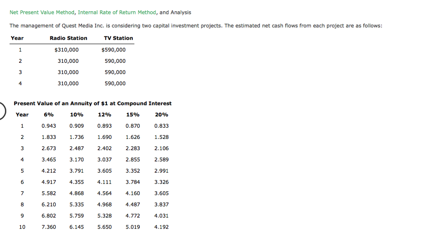Select annuity factor 4.031

(161, 216)
